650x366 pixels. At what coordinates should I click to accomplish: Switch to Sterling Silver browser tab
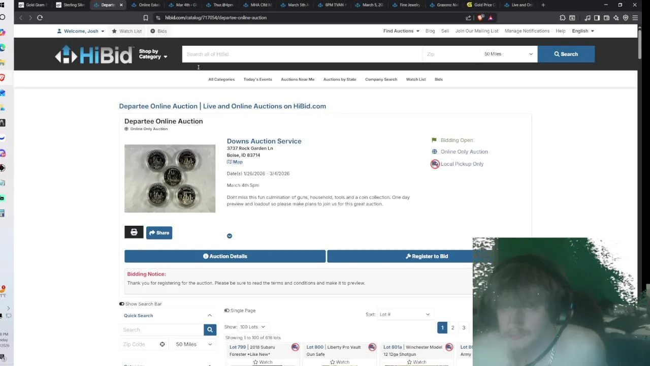pos(71,5)
